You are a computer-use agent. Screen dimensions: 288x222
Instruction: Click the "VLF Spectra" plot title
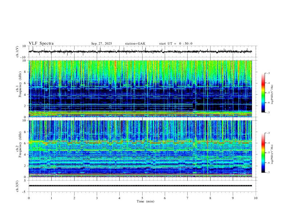tap(41, 44)
